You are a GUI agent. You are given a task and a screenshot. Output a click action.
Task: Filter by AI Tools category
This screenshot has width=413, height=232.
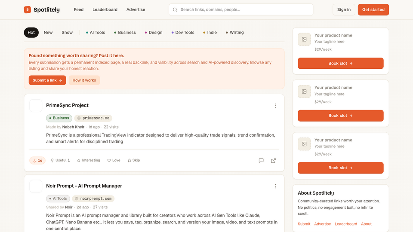(96, 33)
